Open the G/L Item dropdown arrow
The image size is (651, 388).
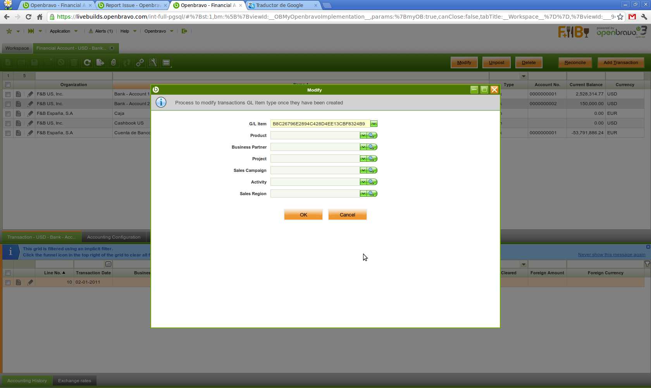click(x=374, y=124)
